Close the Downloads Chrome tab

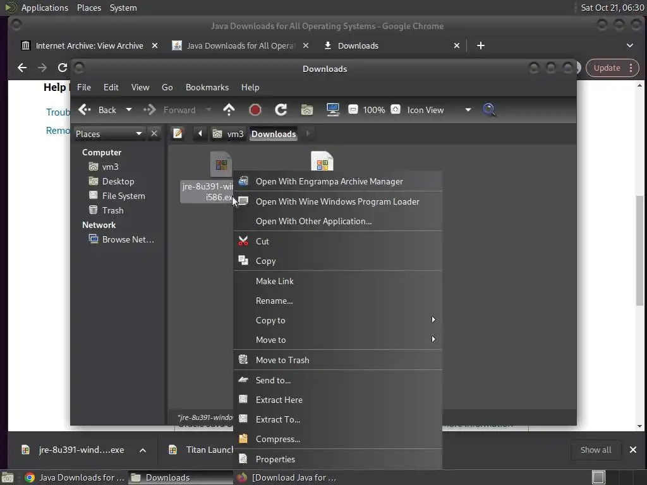point(457,45)
